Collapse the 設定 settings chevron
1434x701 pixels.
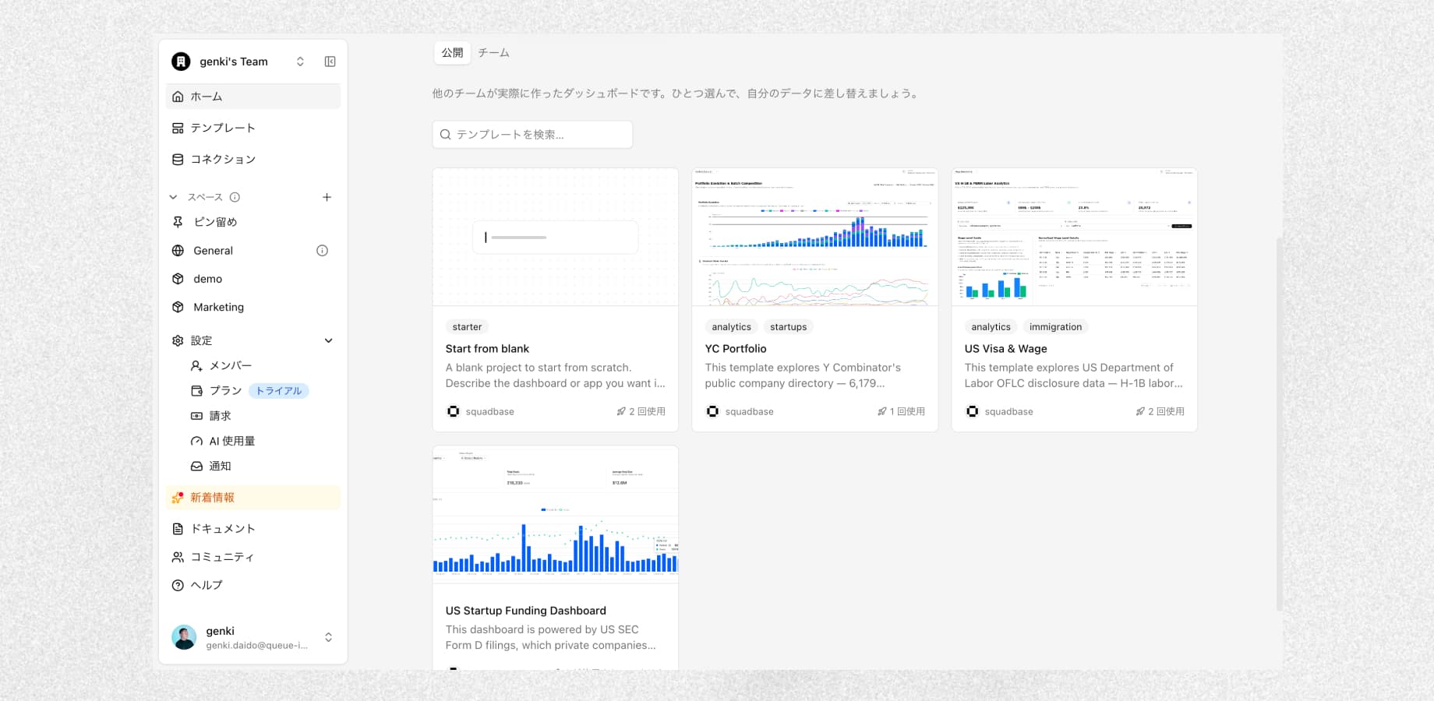point(328,340)
